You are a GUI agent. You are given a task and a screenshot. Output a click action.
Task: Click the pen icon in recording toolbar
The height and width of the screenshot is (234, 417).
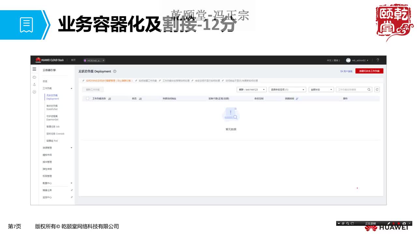[389, 224]
